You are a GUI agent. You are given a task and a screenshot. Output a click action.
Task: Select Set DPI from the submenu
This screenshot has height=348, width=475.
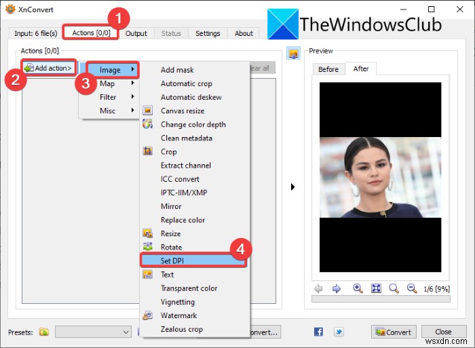click(x=194, y=260)
